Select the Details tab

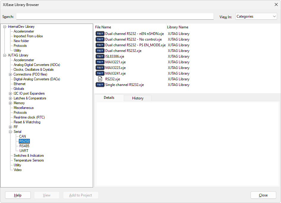109,98
